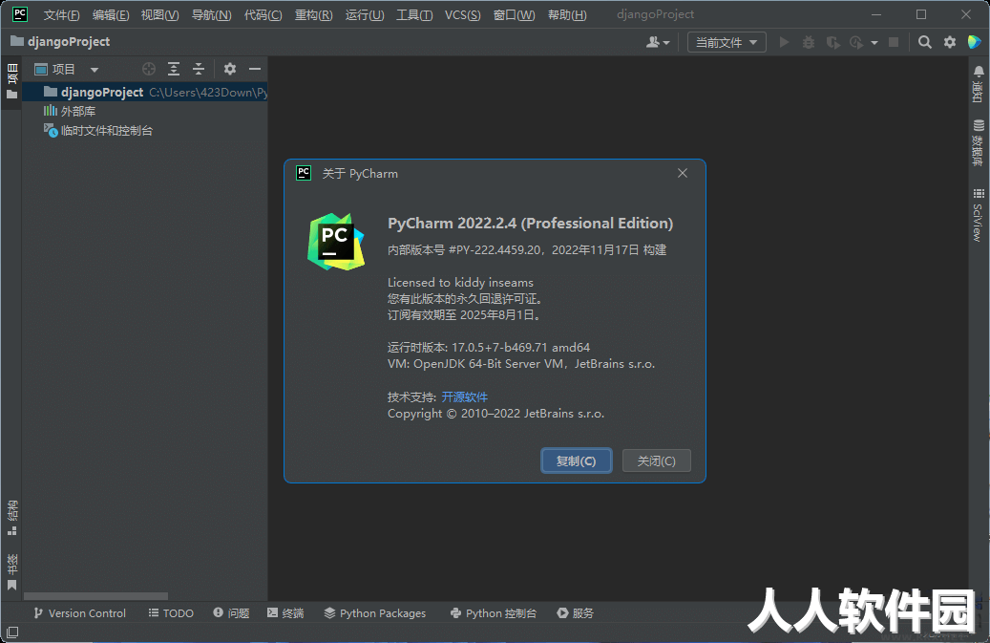Viewport: 990px width, 643px height.
Task: Click the Run play icon
Action: coord(784,42)
